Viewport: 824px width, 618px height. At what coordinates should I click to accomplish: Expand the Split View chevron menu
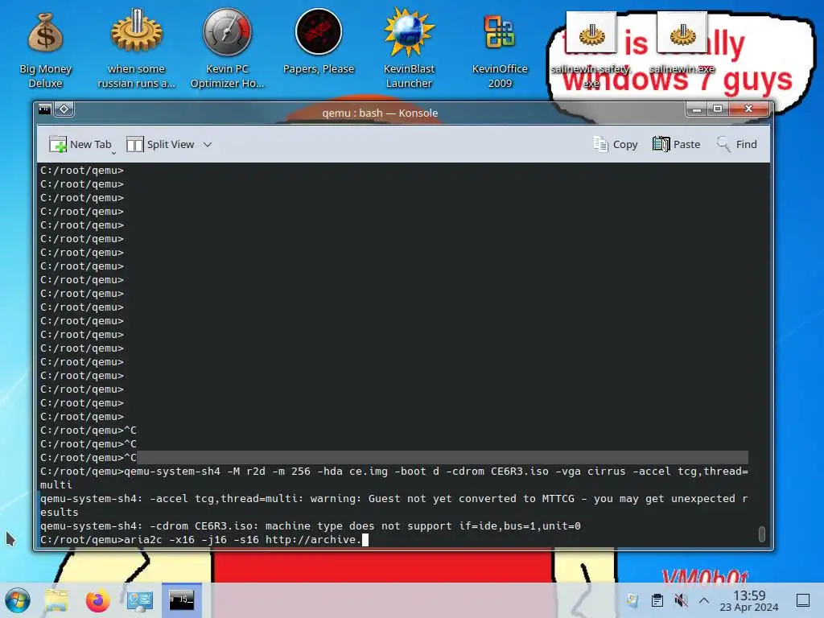point(208,145)
